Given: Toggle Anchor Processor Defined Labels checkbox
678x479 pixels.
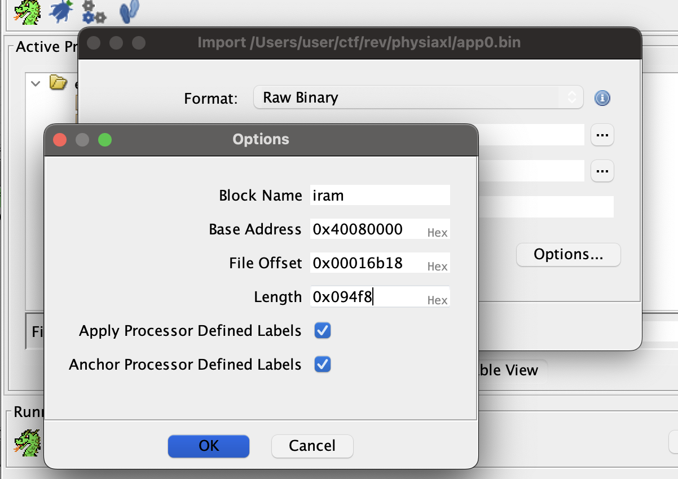Looking at the screenshot, I should click(x=323, y=365).
